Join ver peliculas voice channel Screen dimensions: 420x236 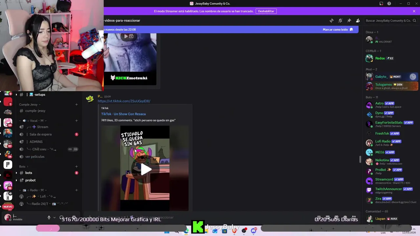(48, 157)
